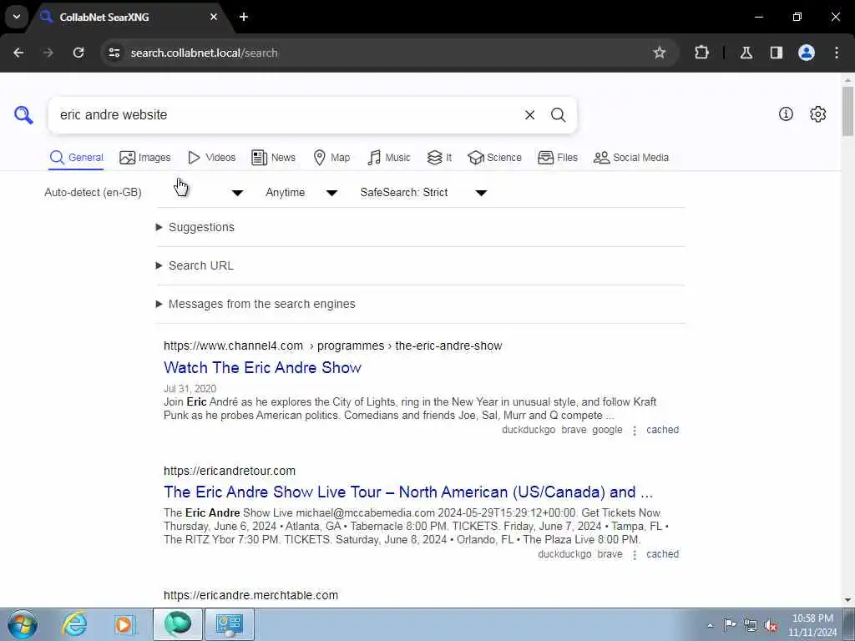Open preferences gear icon
The height and width of the screenshot is (641, 855).
818,114
